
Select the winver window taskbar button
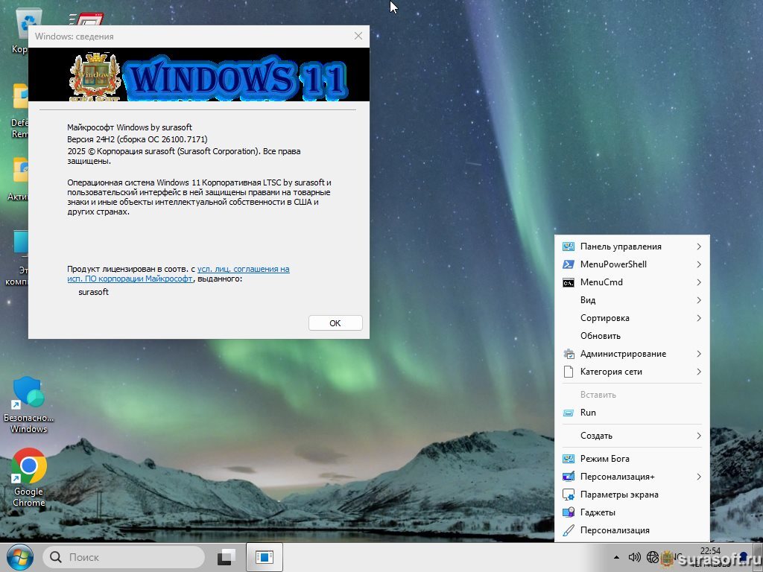[265, 557]
